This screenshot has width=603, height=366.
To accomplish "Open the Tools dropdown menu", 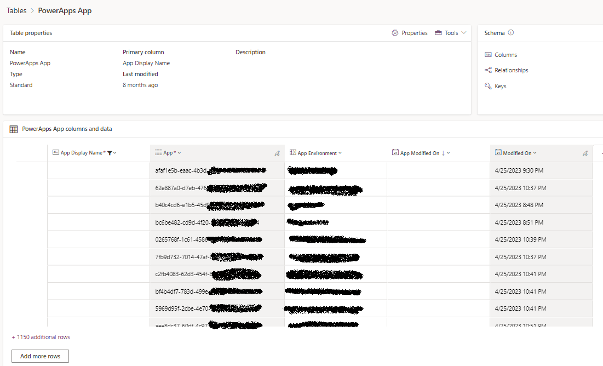I will pyautogui.click(x=450, y=33).
